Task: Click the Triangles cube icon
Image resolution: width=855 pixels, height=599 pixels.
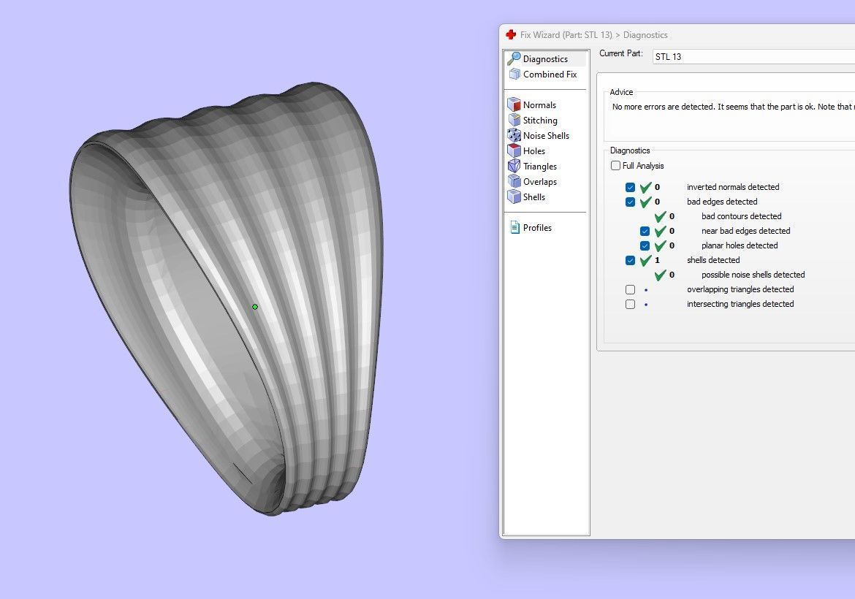Action: 514,166
